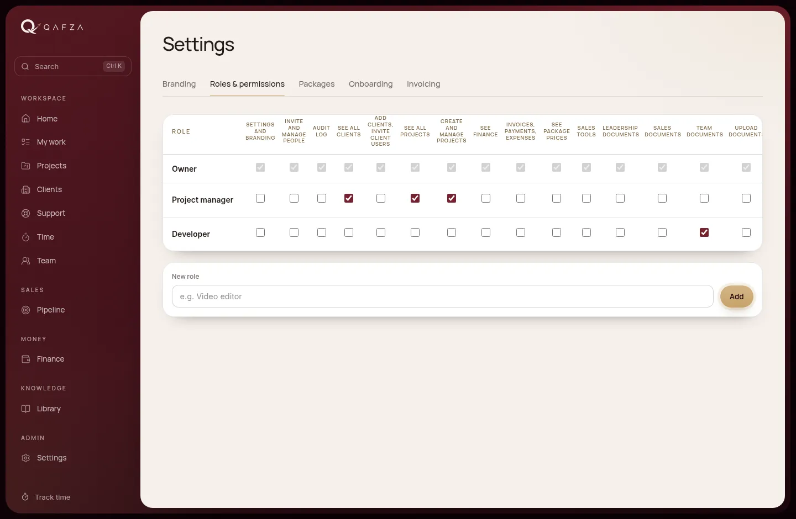796x519 pixels.
Task: Enable Upload documents for Developer
Action: pyautogui.click(x=746, y=232)
